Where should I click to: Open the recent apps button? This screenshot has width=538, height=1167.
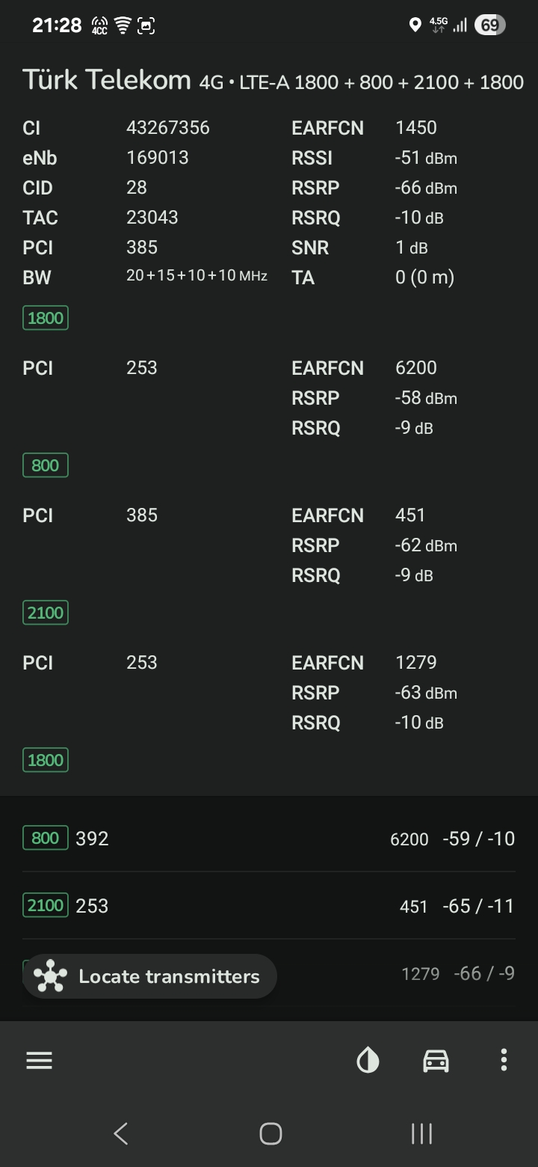point(421,1133)
